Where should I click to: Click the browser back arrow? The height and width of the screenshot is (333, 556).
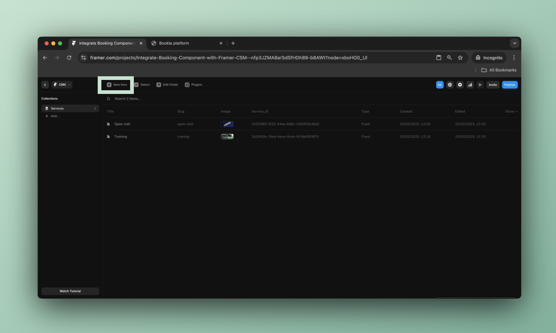click(x=45, y=57)
